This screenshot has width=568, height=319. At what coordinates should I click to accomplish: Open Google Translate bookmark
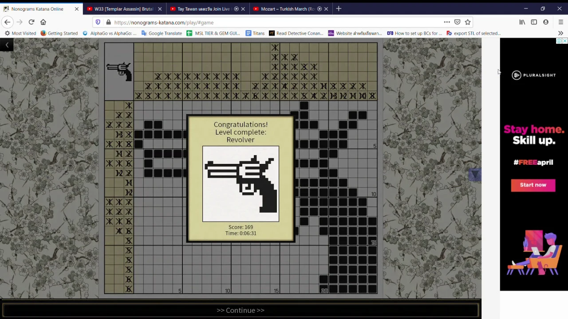pos(162,33)
